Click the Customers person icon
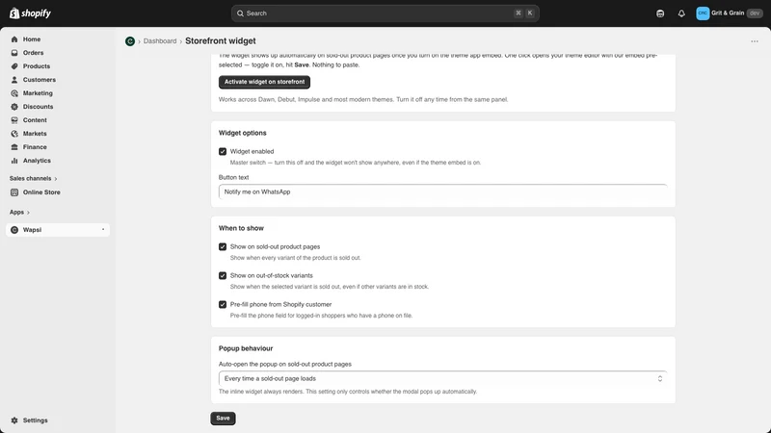Image resolution: width=771 pixels, height=433 pixels. pyautogui.click(x=14, y=80)
